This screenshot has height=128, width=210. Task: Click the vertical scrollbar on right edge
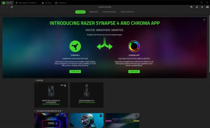click(x=209, y=44)
